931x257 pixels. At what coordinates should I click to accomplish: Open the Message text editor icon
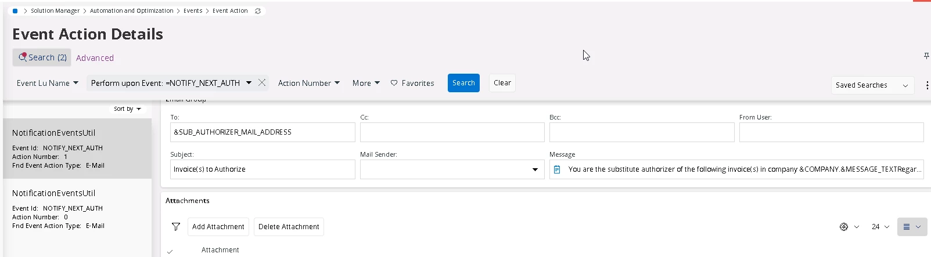point(557,169)
